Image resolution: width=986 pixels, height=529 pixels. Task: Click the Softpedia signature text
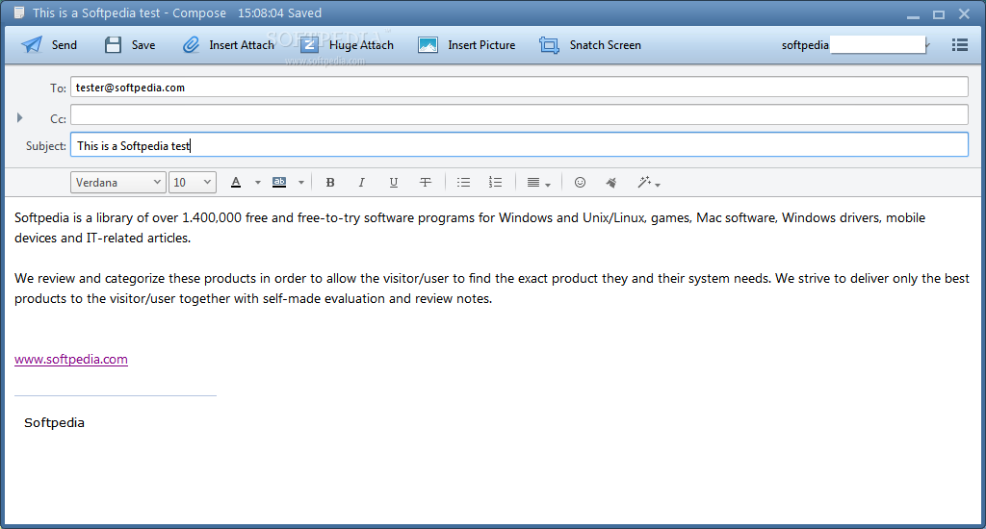tap(54, 423)
